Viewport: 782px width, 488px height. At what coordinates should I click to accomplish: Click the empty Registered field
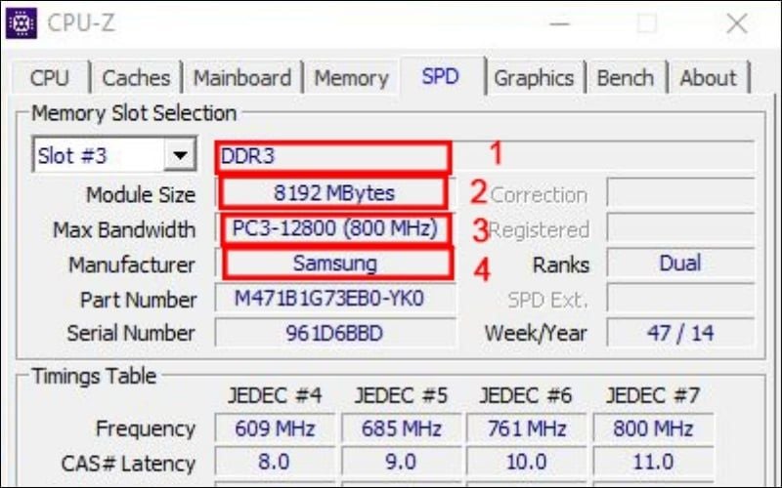(680, 228)
